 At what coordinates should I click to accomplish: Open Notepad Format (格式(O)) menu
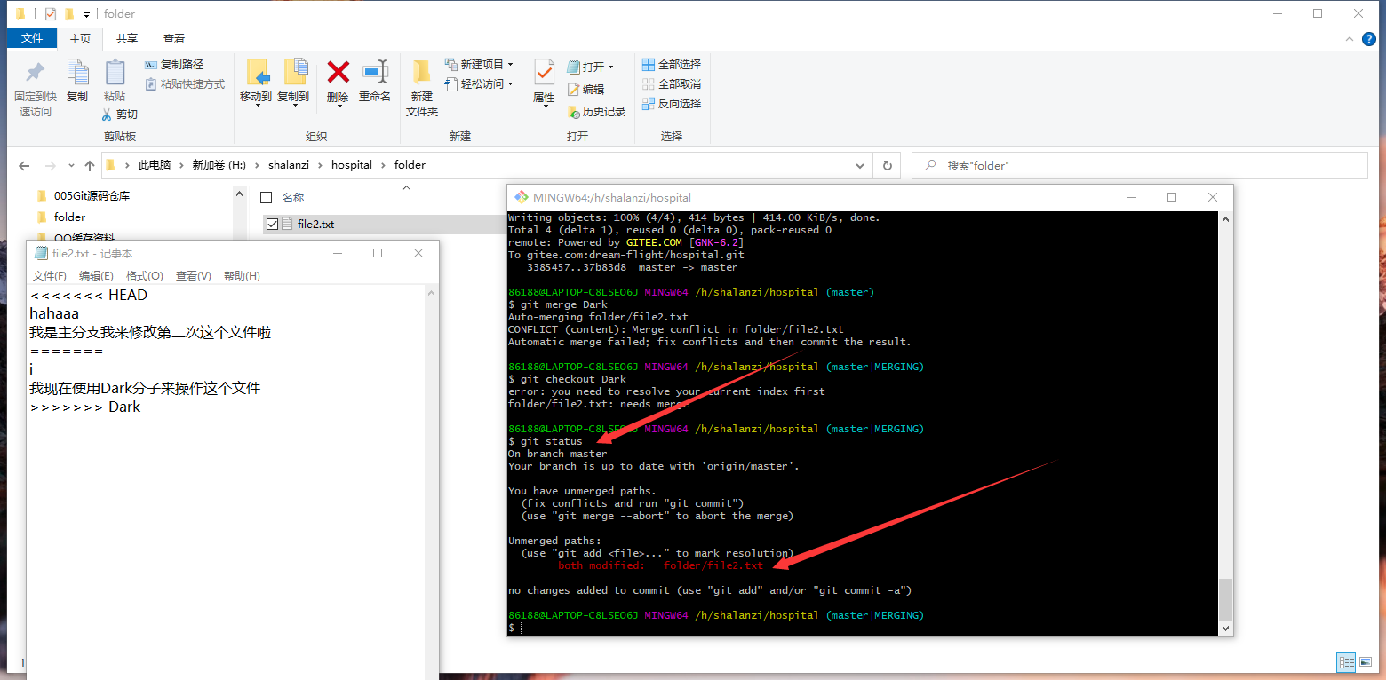[145, 276]
